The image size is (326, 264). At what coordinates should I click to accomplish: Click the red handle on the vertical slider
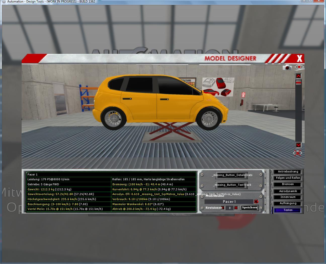[x=298, y=82]
